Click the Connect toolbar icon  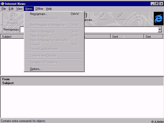(x=102, y=17)
